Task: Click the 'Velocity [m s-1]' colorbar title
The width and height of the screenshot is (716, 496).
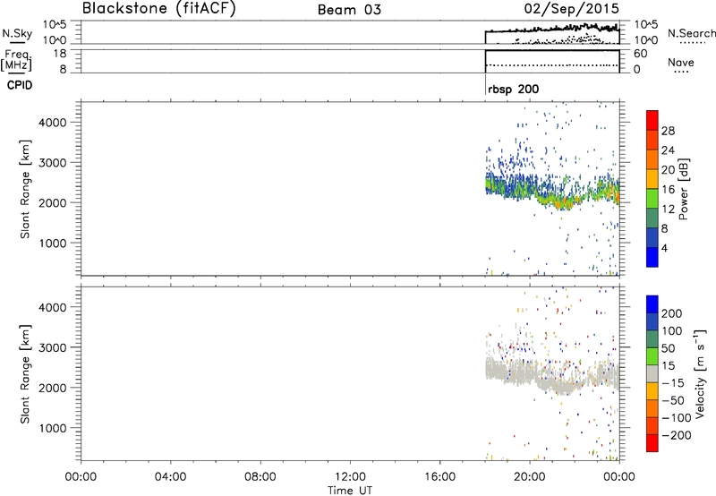Action: pyautogui.click(x=700, y=373)
